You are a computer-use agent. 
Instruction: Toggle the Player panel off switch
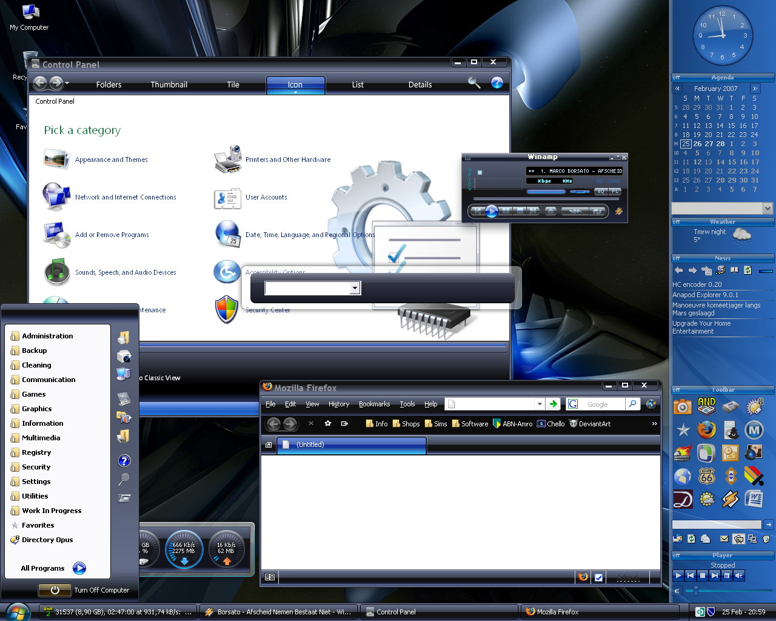coord(677,556)
